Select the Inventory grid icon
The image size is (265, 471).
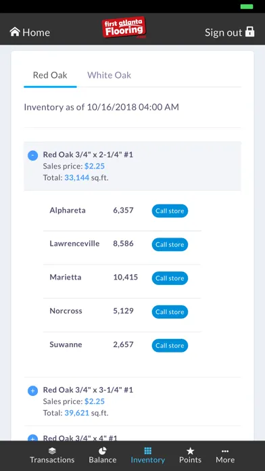pos(147,451)
